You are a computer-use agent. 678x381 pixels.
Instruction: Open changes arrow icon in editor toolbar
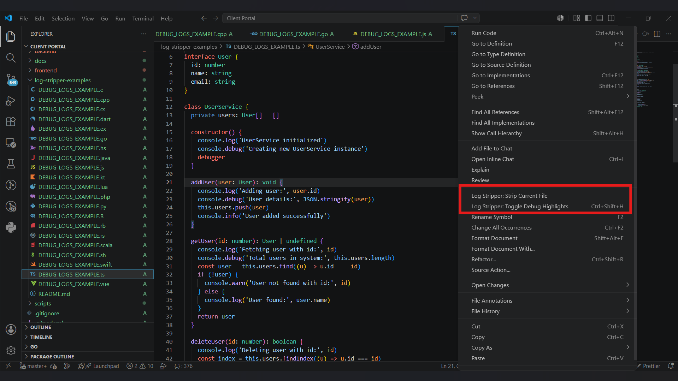pos(645,34)
